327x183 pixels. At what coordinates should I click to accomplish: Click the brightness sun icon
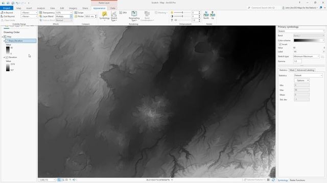pos(172,12)
